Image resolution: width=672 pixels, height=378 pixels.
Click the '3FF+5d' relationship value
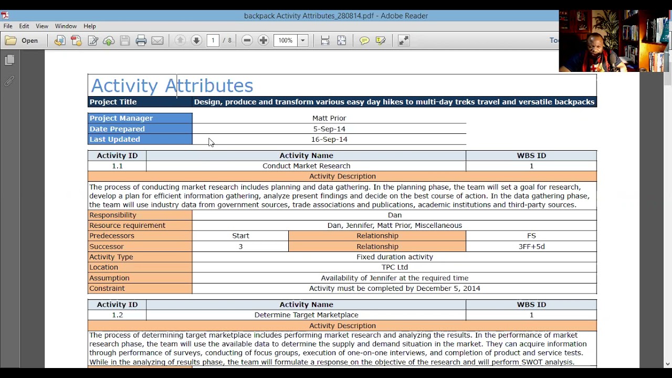click(x=531, y=246)
